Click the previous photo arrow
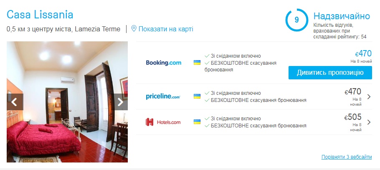Image resolution: width=380 pixels, height=170 pixels. pyautogui.click(x=15, y=102)
